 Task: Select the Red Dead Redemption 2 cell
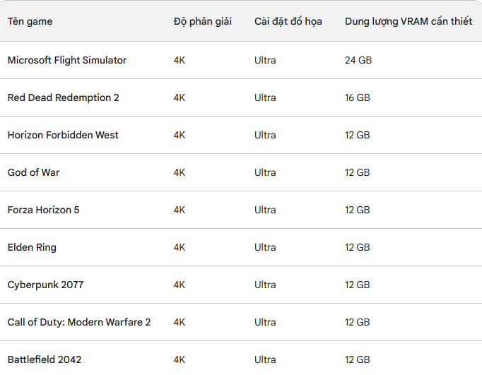tap(64, 97)
